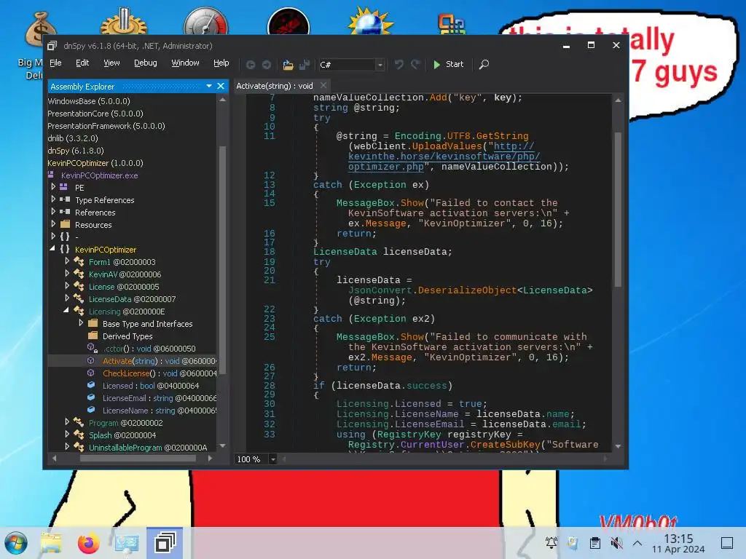Open the language C# combo box
The width and height of the screenshot is (746, 559).
click(x=351, y=65)
